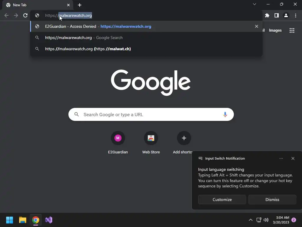The height and width of the screenshot is (227, 302).
Task: Close the Input Switch Notification popup
Action: 293,158
